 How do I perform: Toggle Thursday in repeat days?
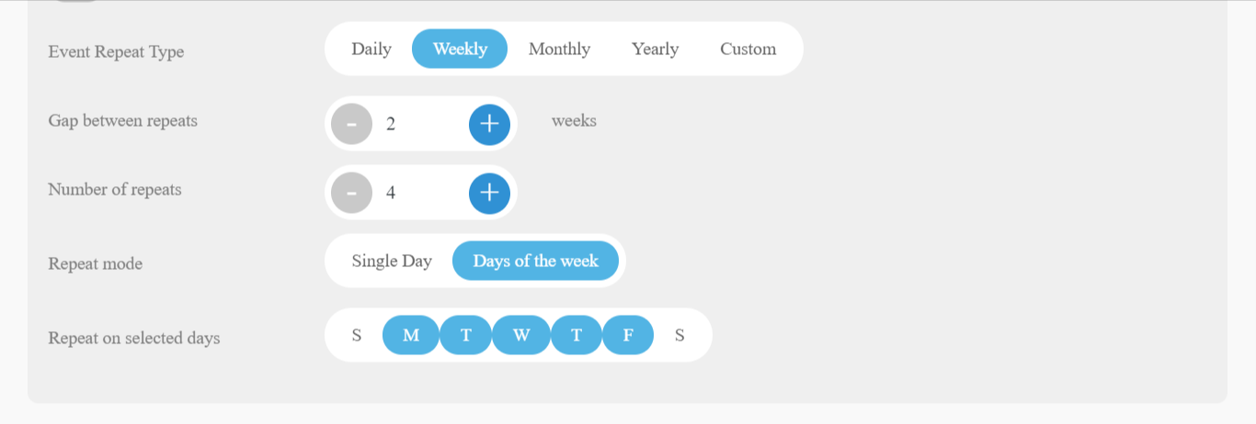577,335
